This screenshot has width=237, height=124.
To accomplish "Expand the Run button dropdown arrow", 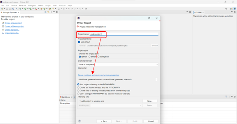I will point(28,9).
